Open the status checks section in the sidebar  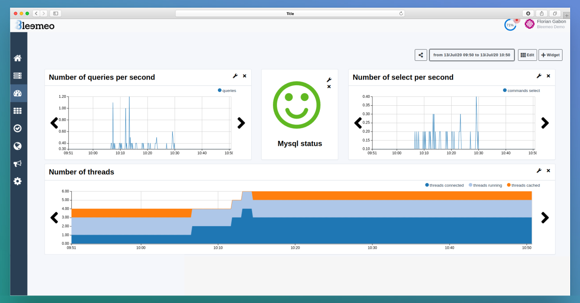pos(18,128)
